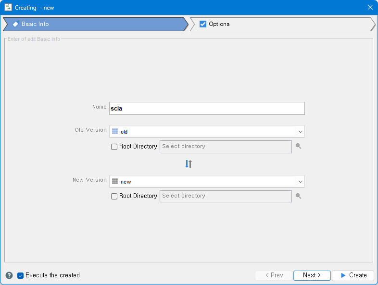Click the Old Version Select directory field
This screenshot has height=285, width=378.
pyautogui.click(x=225, y=147)
